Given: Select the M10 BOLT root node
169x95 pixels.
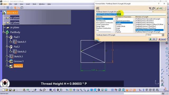Looking at the screenshot, I should point(12,13).
